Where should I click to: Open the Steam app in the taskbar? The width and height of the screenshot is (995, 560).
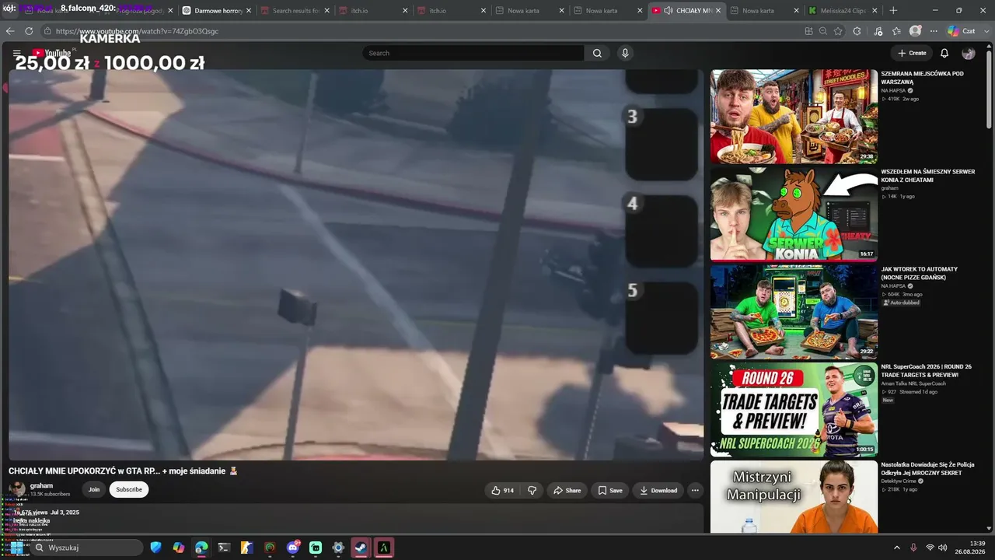[361, 548]
